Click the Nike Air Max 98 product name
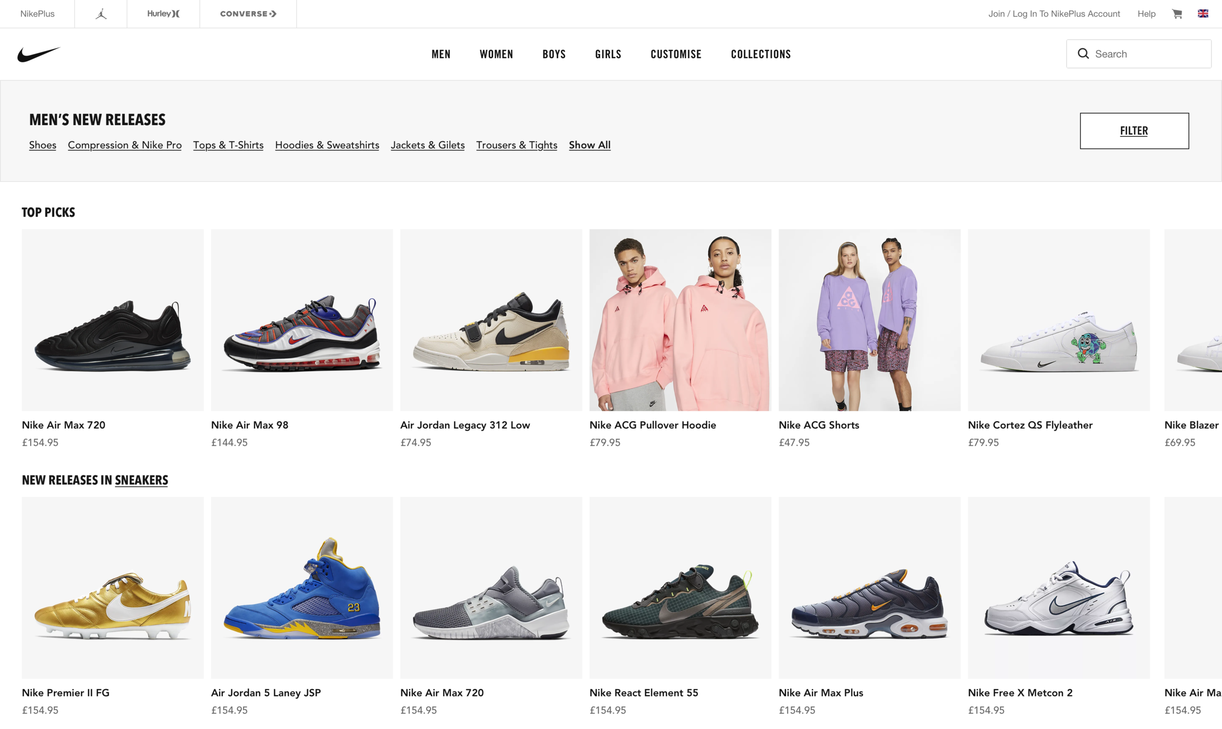The image size is (1222, 729). pos(250,425)
